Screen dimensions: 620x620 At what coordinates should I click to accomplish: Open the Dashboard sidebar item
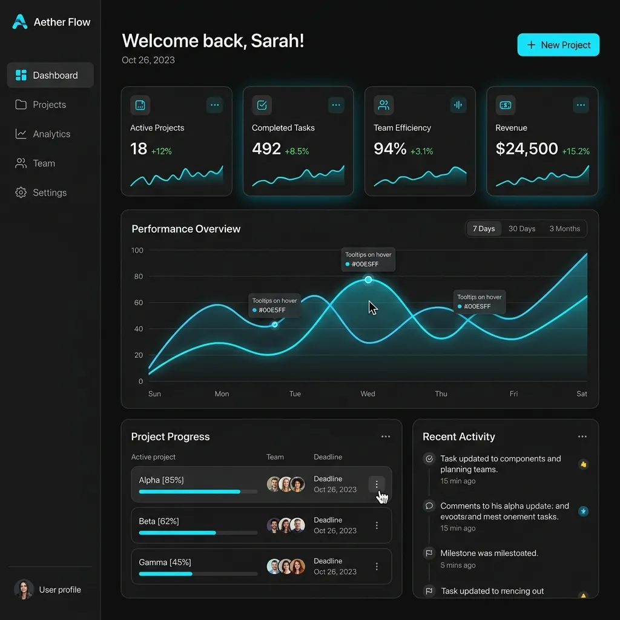click(50, 75)
